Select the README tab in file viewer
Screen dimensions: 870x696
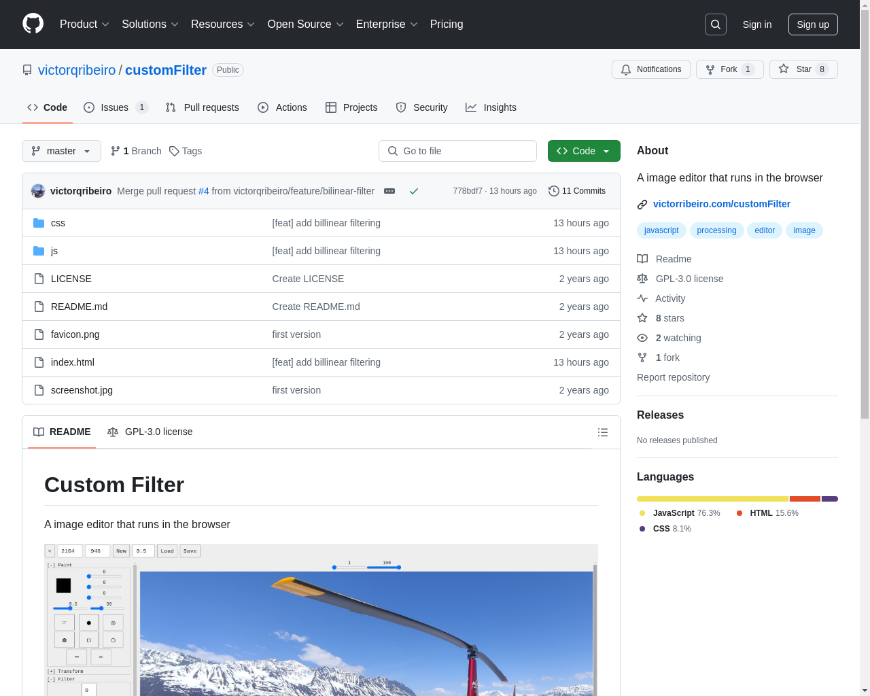click(62, 432)
